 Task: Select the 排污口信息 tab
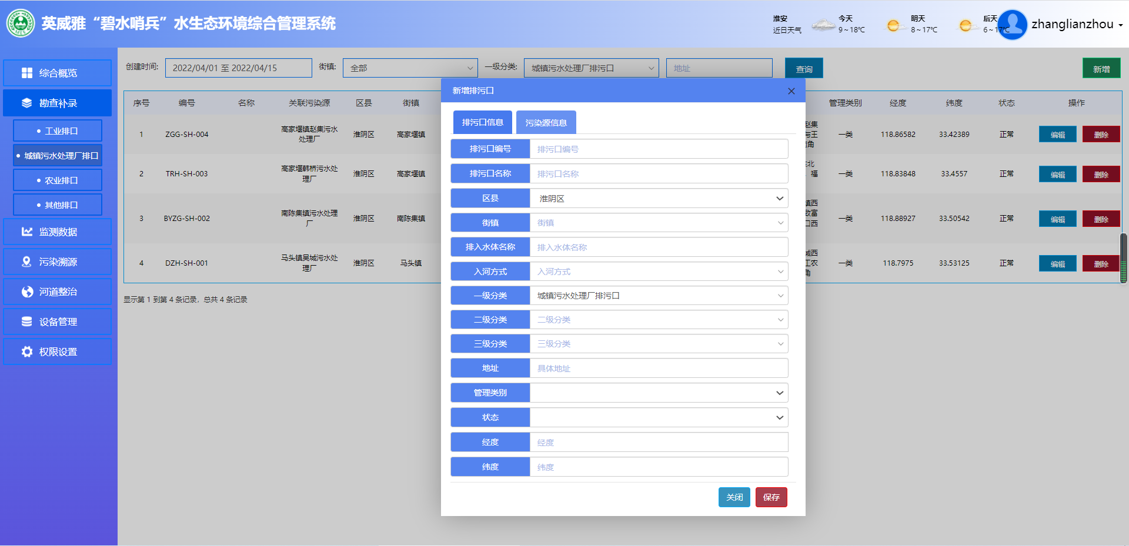tap(482, 123)
